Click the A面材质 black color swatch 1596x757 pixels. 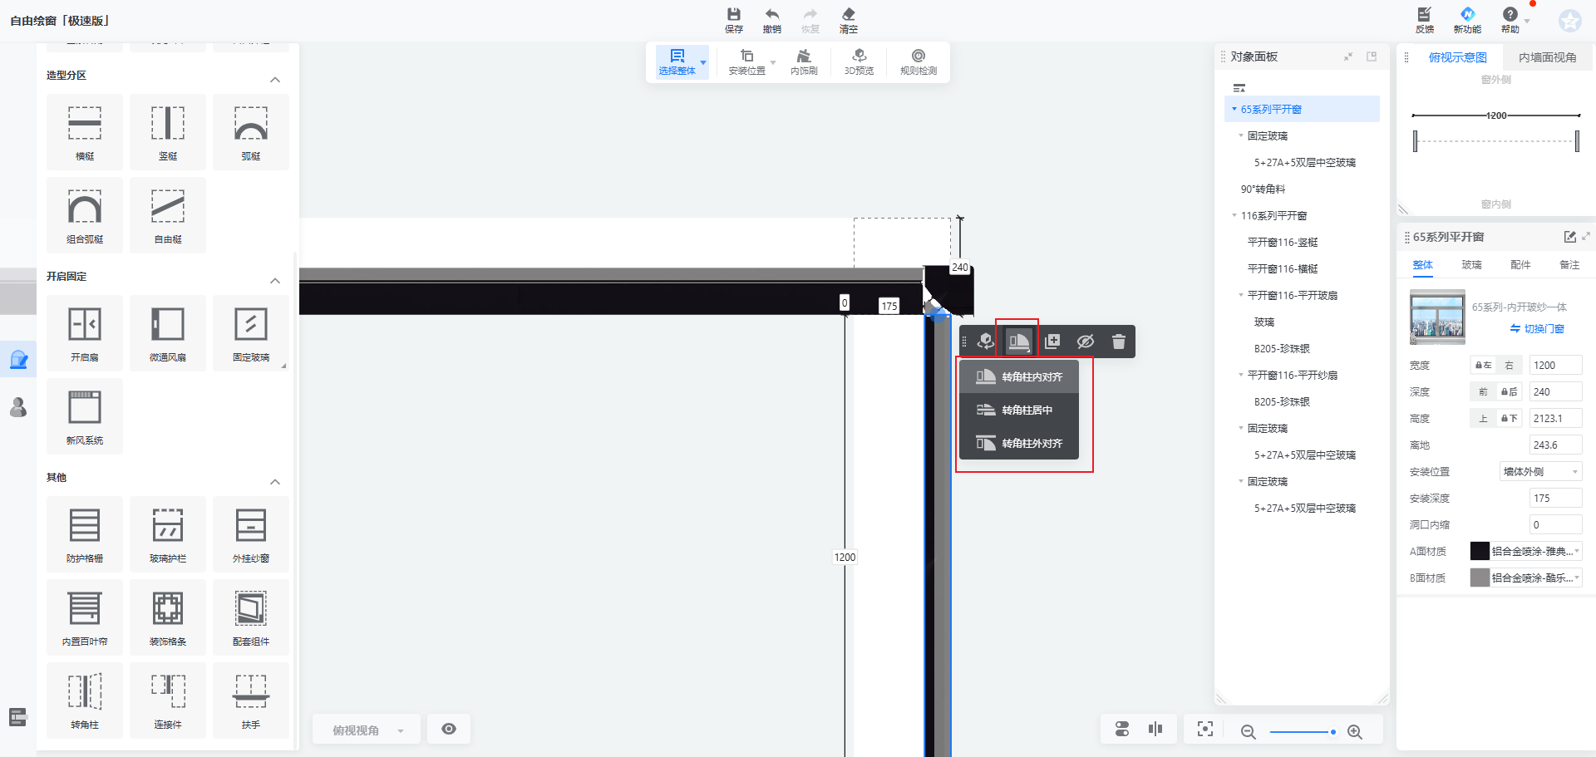click(1480, 551)
